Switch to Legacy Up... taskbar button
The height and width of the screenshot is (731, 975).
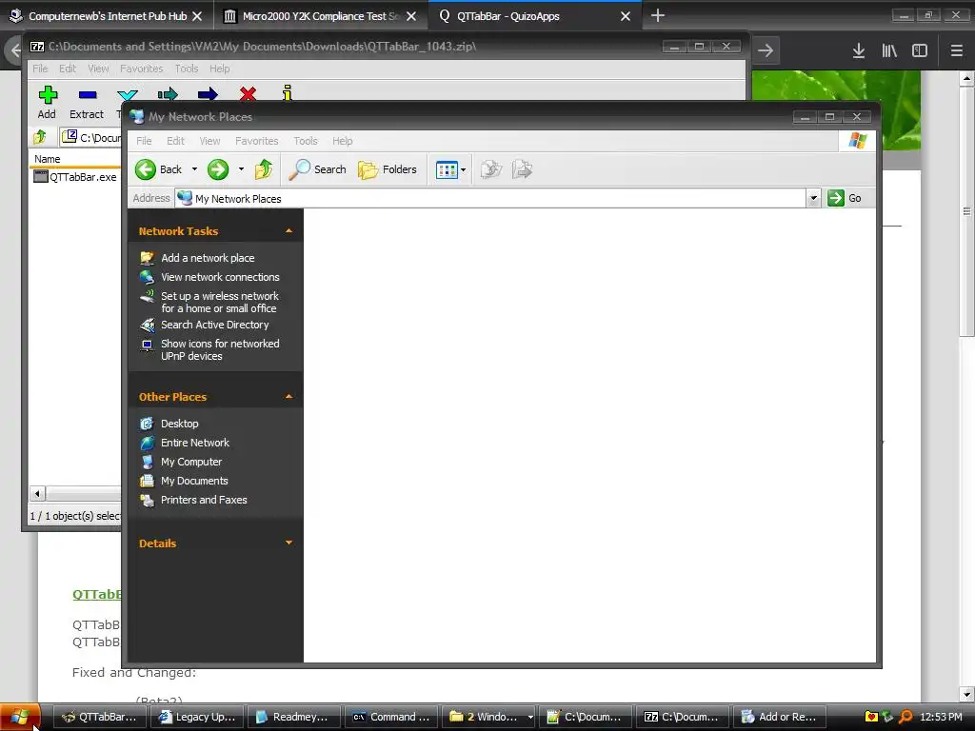pos(196,717)
